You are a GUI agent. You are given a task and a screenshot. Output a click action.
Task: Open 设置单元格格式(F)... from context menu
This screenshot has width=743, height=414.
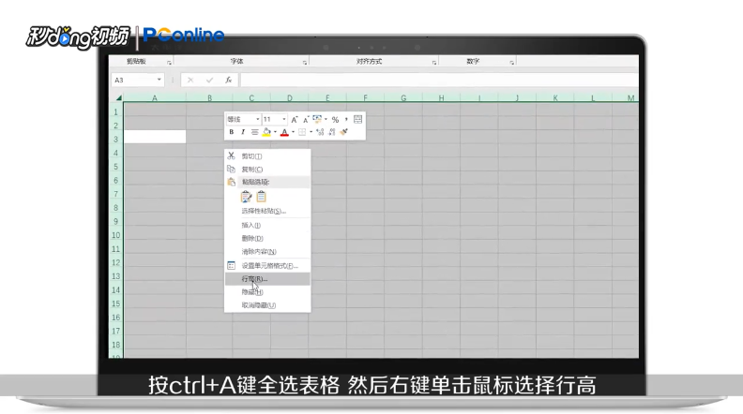tap(267, 265)
